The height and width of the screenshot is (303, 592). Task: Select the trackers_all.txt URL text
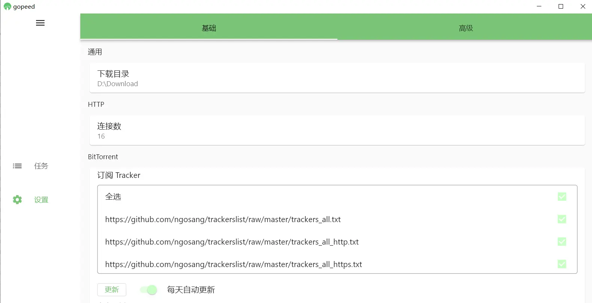[223, 219]
